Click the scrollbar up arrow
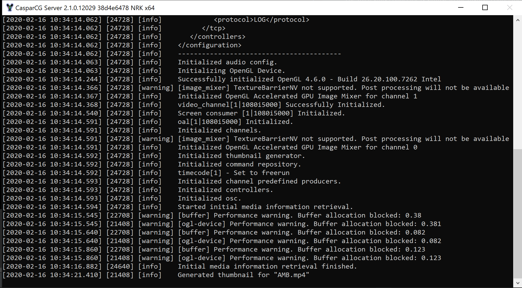522x288 pixels. tap(517, 20)
